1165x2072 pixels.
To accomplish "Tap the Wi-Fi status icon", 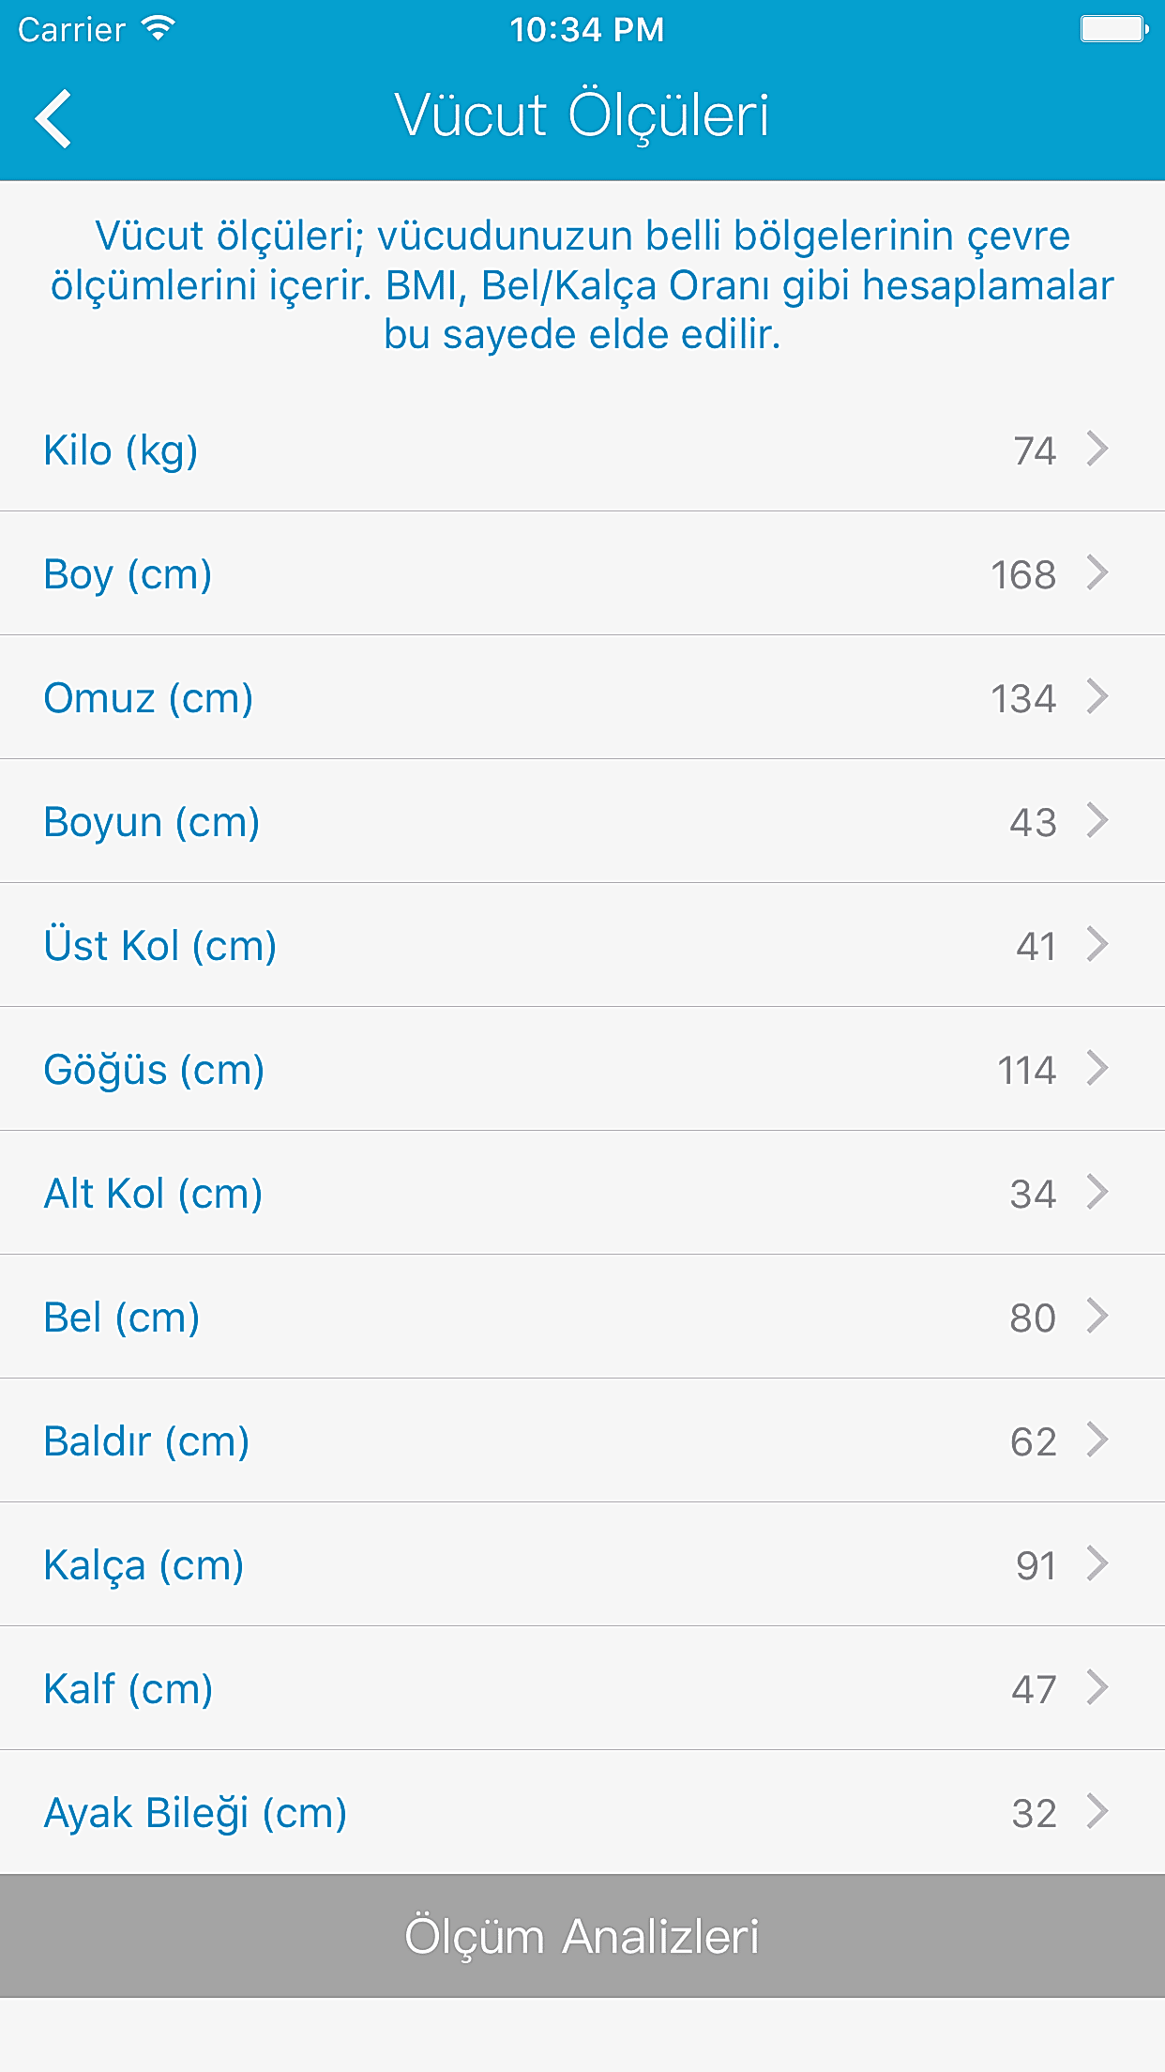I will (x=159, y=29).
